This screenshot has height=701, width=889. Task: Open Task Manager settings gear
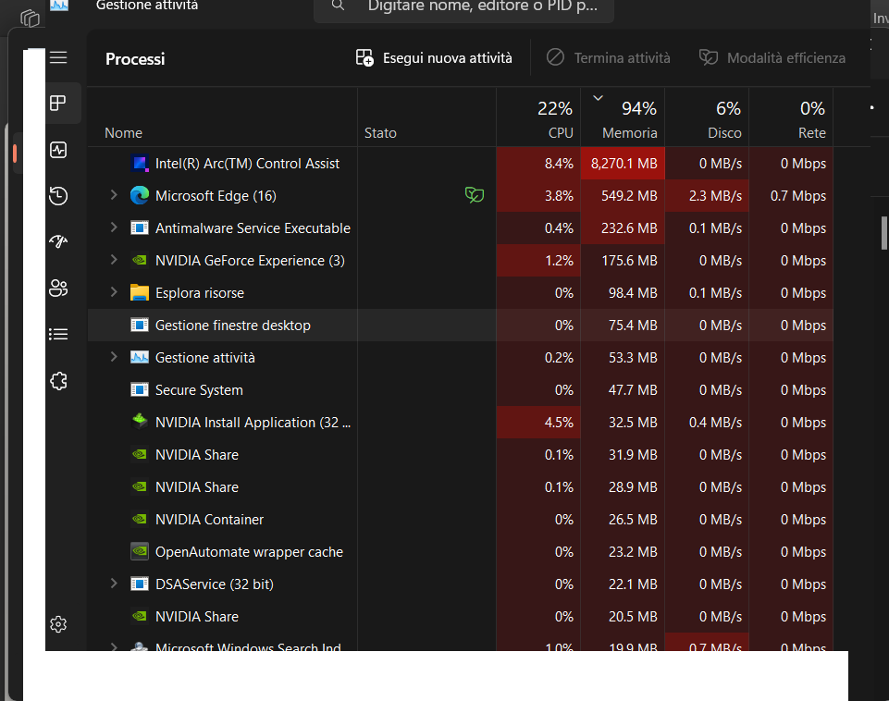coord(58,624)
